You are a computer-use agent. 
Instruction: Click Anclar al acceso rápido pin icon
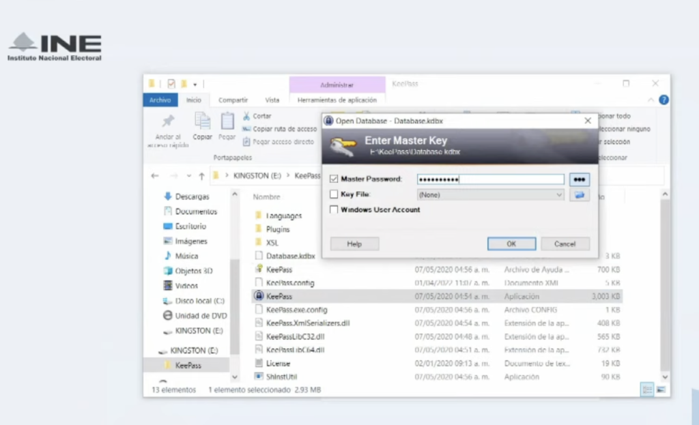tap(168, 121)
